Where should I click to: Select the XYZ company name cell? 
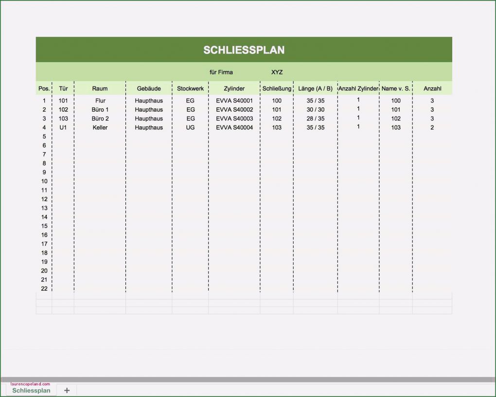[277, 72]
